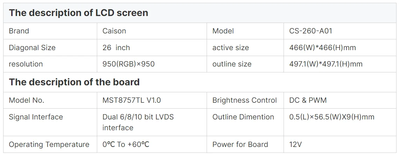The image size is (400, 156).
Task: Click the 'Caison' brand value
Action: tap(114, 31)
